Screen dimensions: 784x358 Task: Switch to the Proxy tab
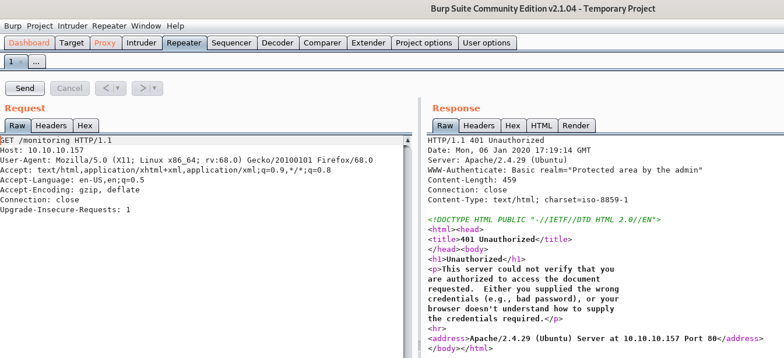pos(106,43)
